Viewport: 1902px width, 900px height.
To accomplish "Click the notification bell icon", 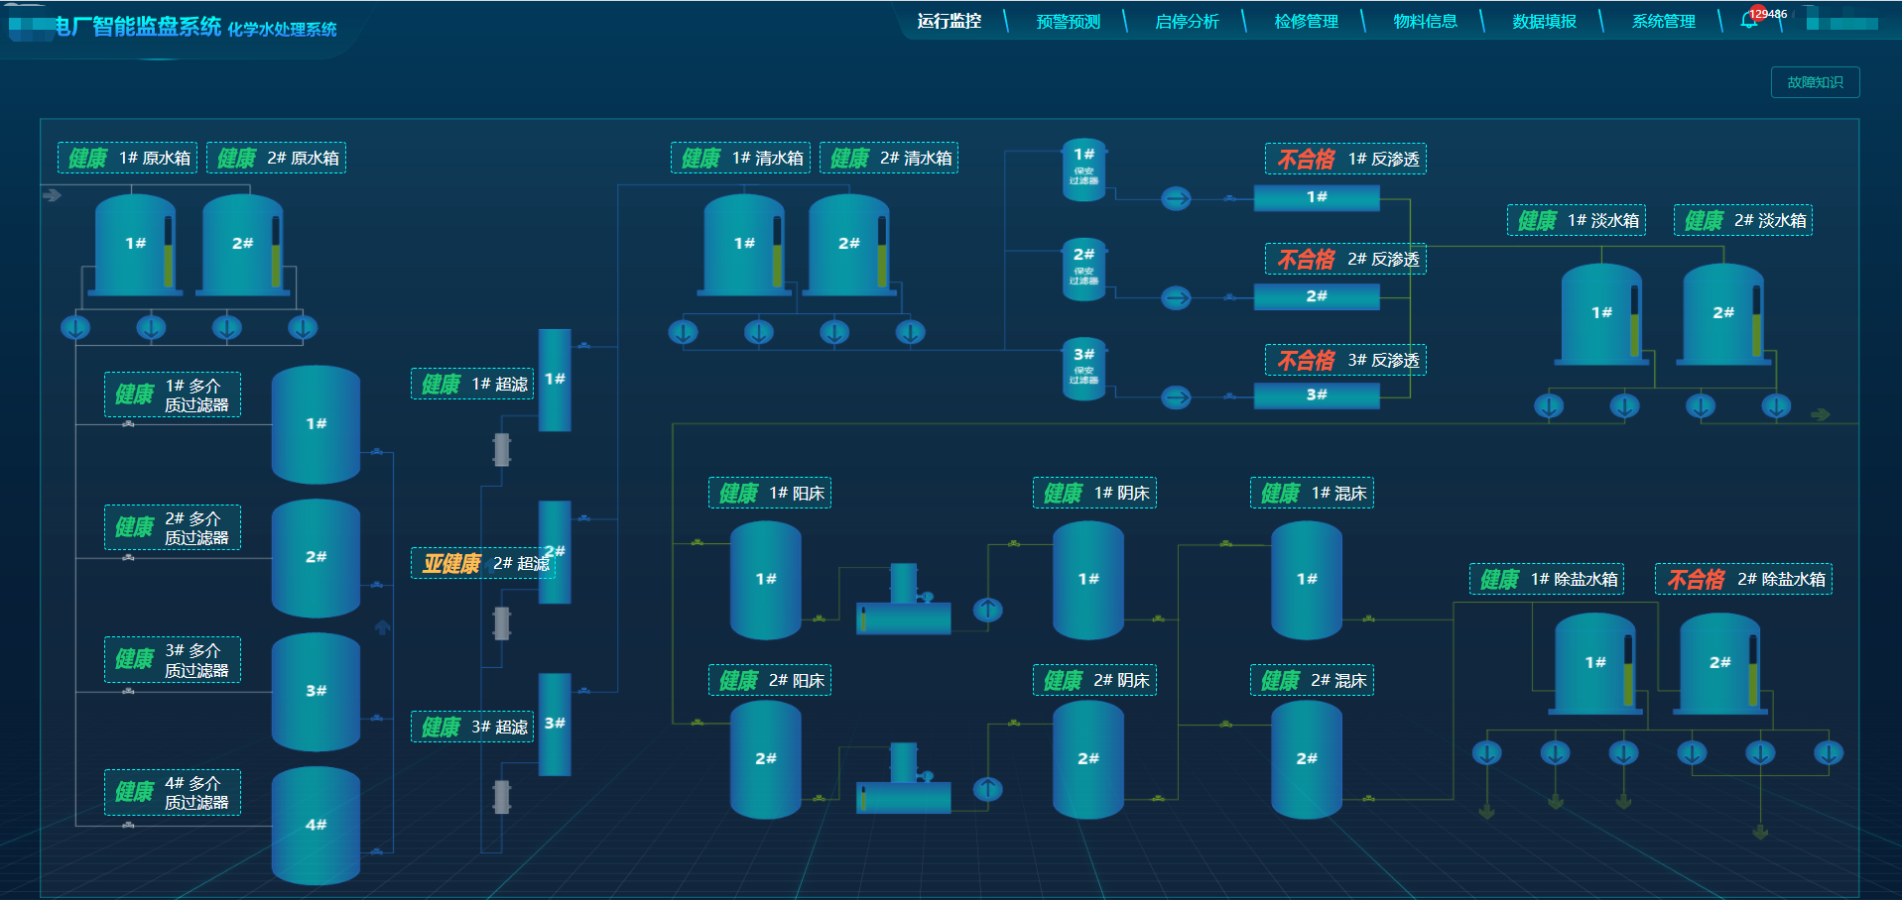I will (1749, 21).
